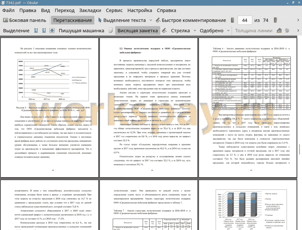Select the Стрелка arrow annotation tool
This screenshot has width=302, height=230.
[x=180, y=30]
